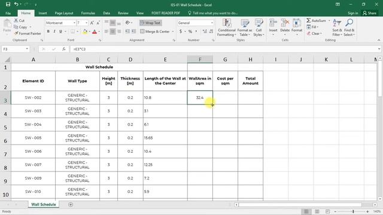Decrease indent of cell contents
This screenshot has height=215, width=383.
(127, 32)
